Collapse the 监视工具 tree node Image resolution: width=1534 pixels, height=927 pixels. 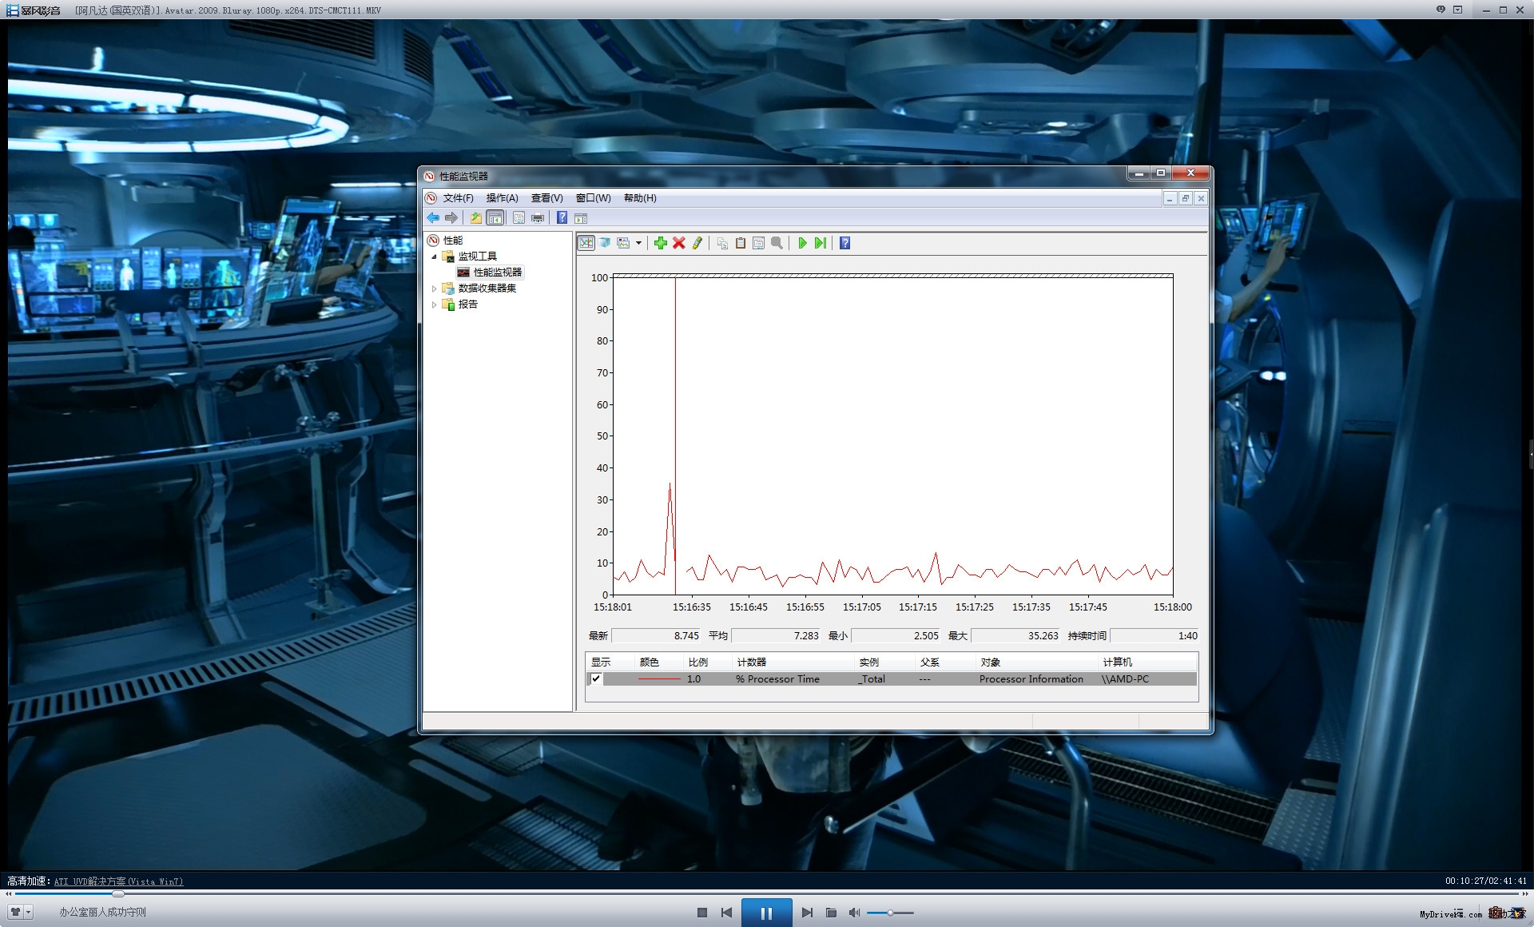point(434,257)
